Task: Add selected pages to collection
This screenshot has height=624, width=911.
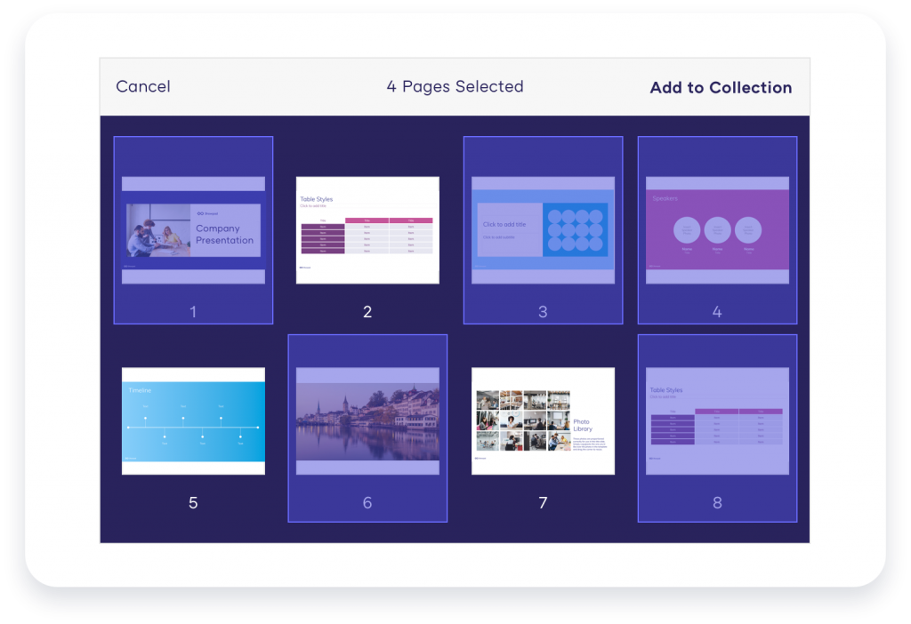Action: 720,87
